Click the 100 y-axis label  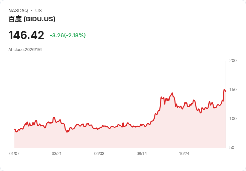pos(233,119)
